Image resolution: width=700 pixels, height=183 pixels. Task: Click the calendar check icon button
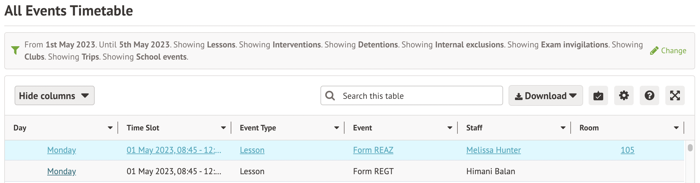598,96
